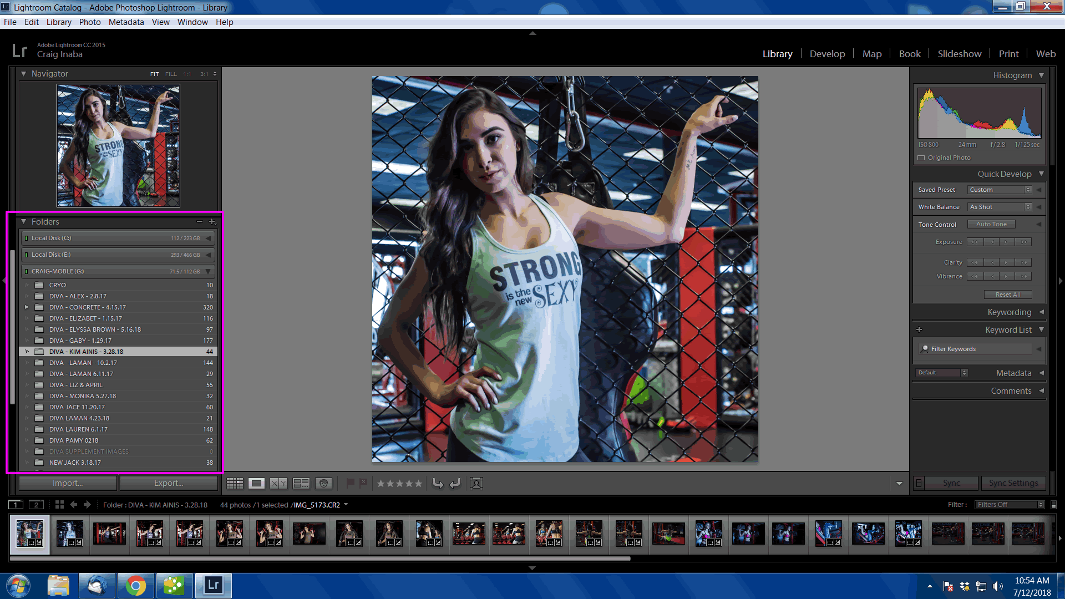This screenshot has width=1065, height=599.
Task: Enable Original Photo checkbox
Action: tap(921, 158)
